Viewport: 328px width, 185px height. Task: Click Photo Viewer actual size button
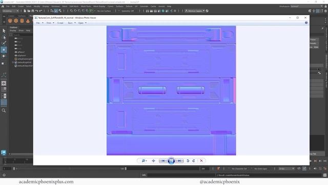pos(154,161)
